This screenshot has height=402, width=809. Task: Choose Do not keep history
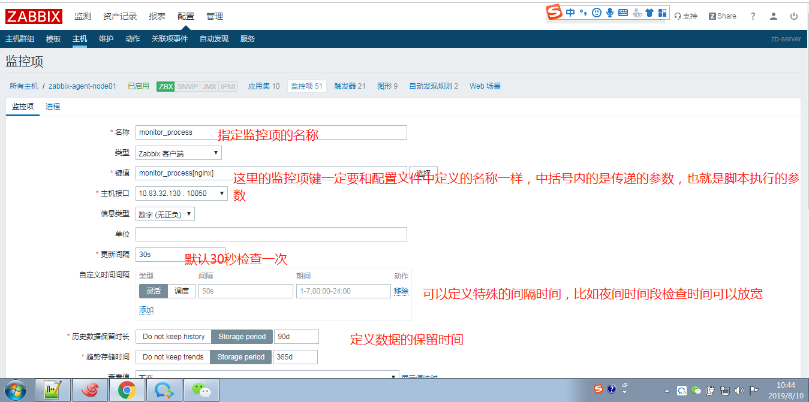[x=173, y=336]
